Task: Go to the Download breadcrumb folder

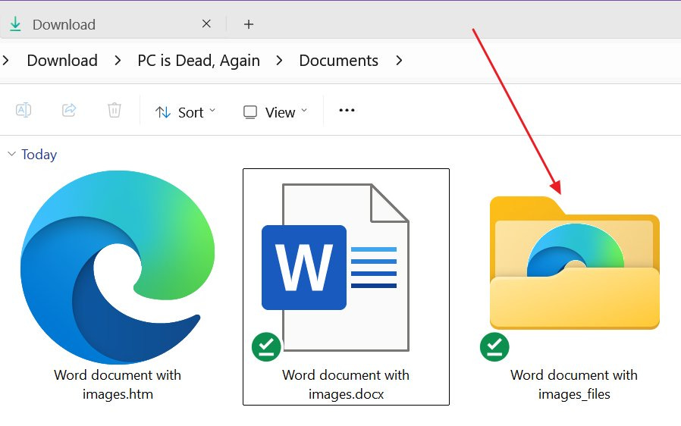Action: 62,61
